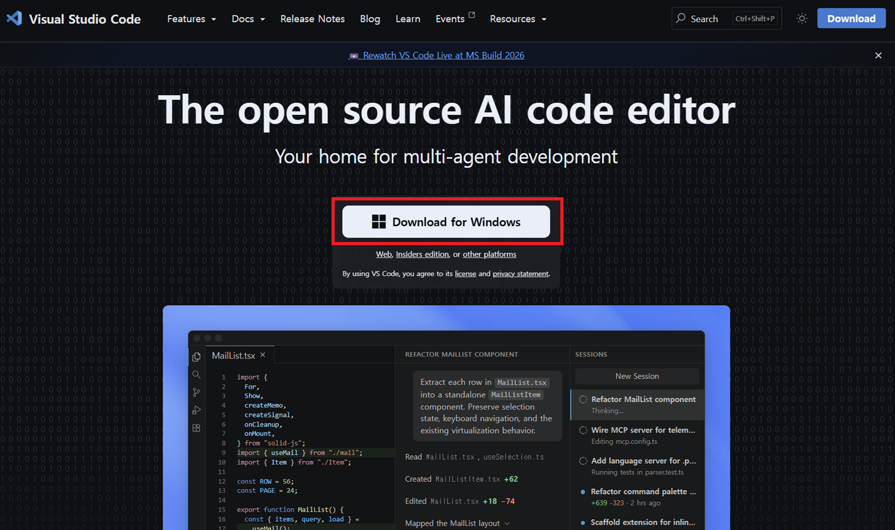The image size is (895, 530).
Task: Click import useMail from "./mail" line
Action: [x=299, y=453]
